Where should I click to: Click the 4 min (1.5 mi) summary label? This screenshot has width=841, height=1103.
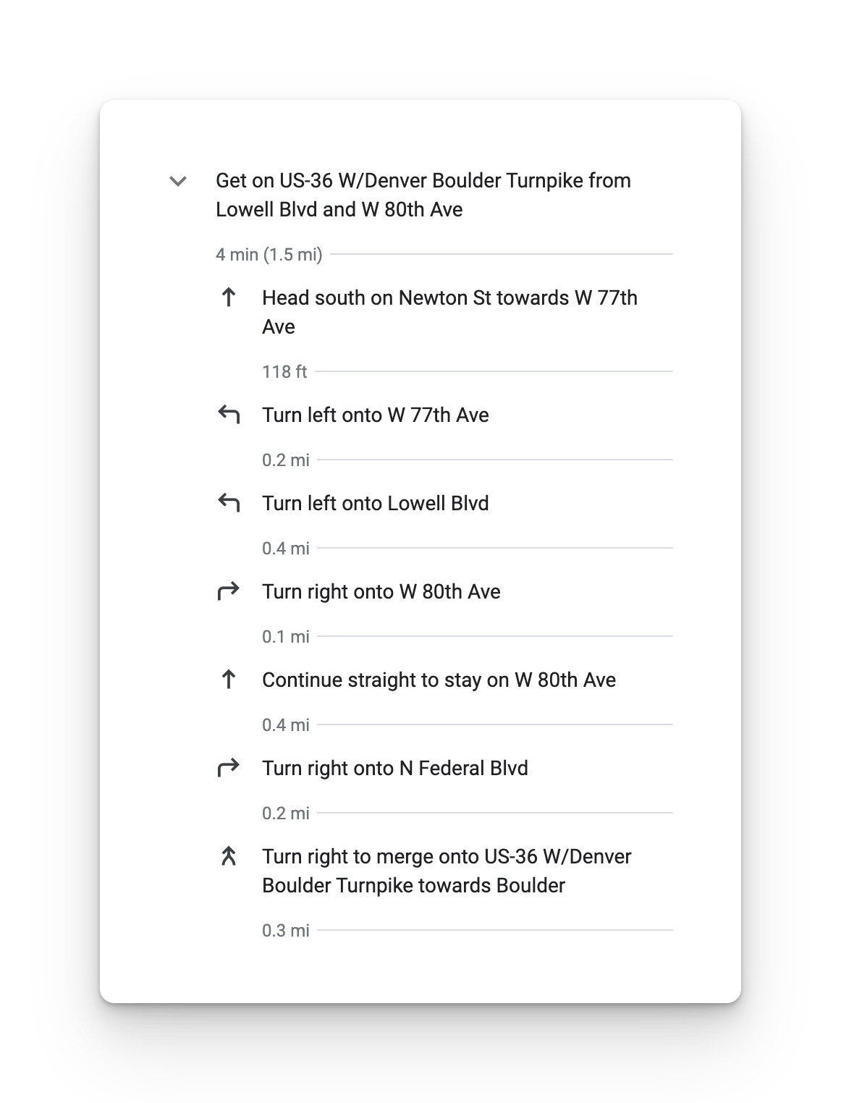(x=269, y=255)
